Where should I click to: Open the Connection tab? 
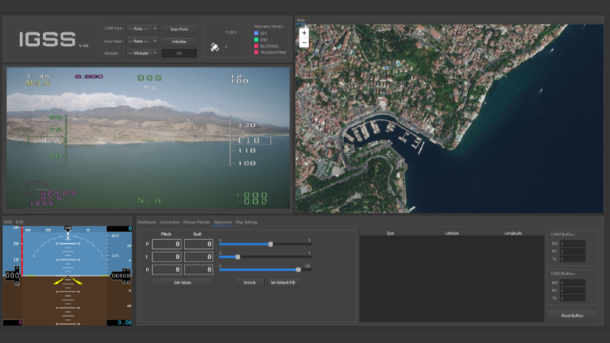coord(170,222)
